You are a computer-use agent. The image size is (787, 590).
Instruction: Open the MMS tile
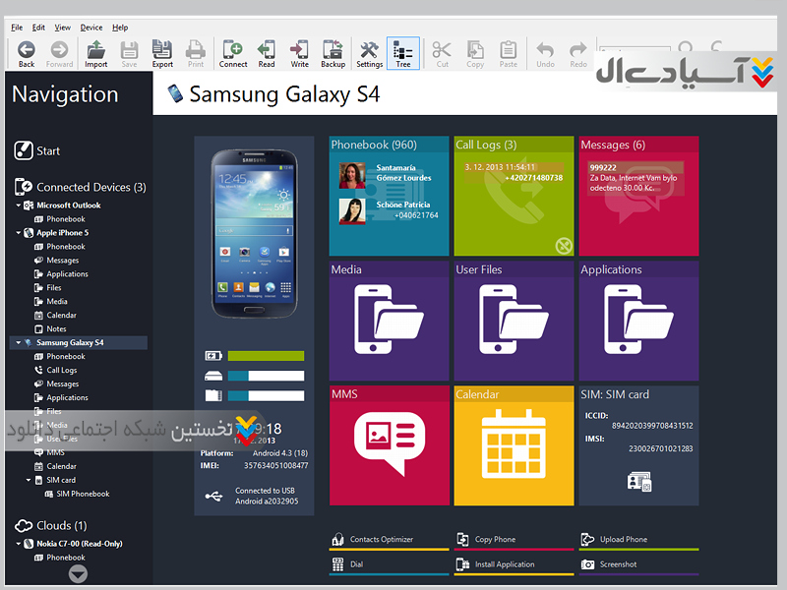click(x=389, y=444)
